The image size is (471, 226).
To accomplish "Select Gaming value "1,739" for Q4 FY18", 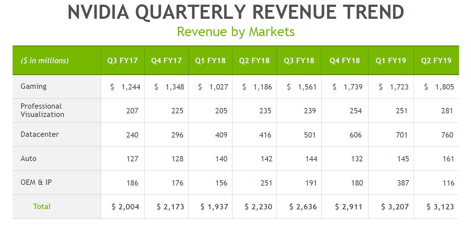I will coord(353,87).
